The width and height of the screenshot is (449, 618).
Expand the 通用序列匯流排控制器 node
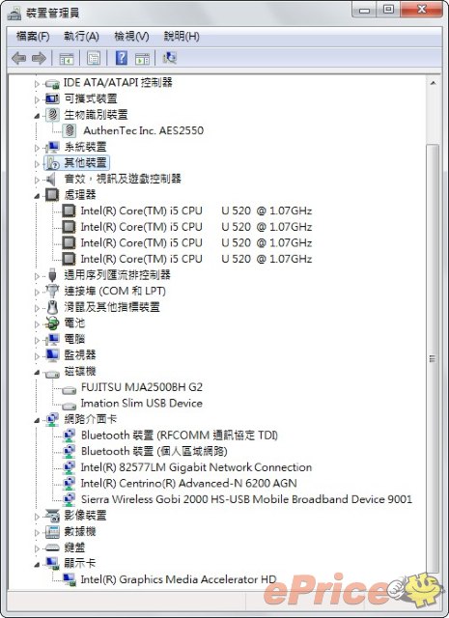click(x=37, y=276)
